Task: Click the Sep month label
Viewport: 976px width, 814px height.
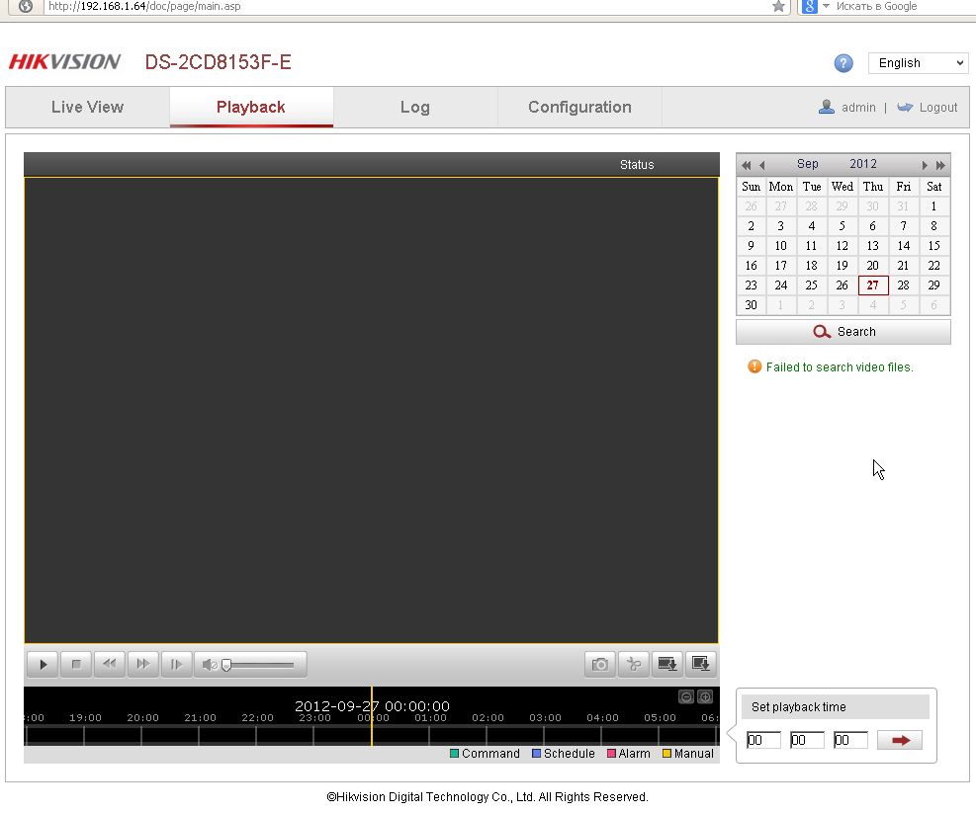Action: [x=807, y=164]
